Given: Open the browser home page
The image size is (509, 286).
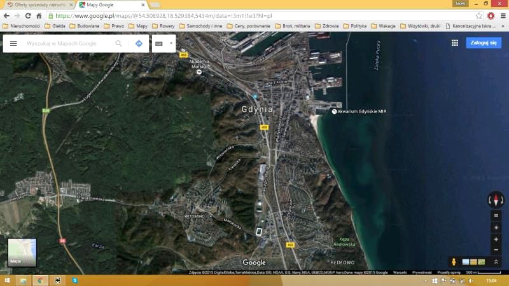Looking at the screenshot, I should tap(39, 15).
